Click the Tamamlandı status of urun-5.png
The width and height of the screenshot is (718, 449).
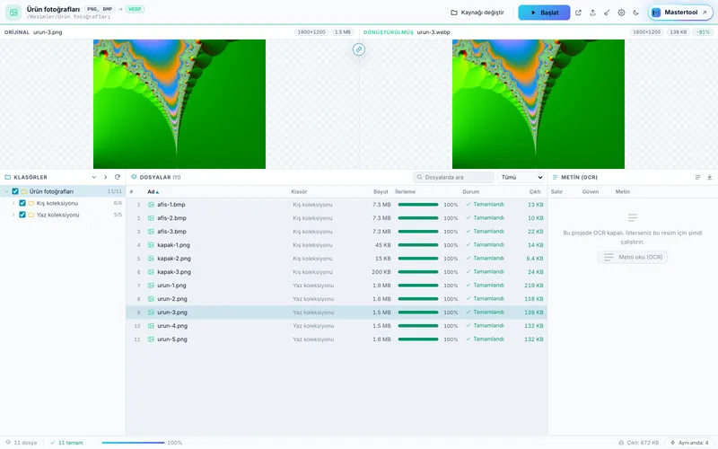pyautogui.click(x=488, y=339)
